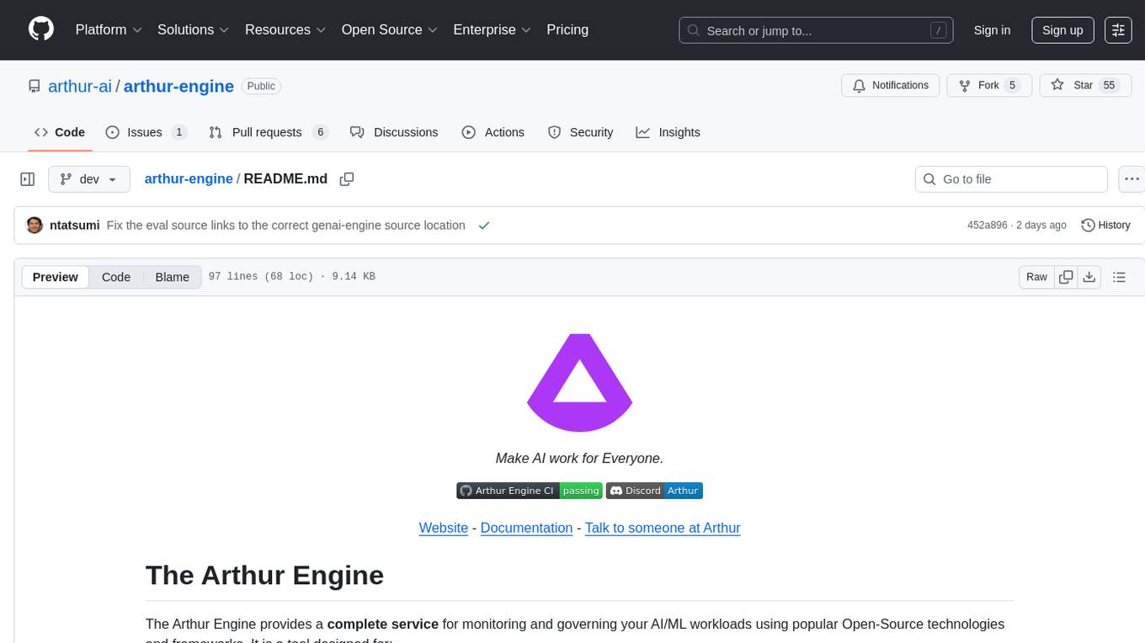Click the Arthur purple logo image
1145x643 pixels.
pyautogui.click(x=580, y=383)
